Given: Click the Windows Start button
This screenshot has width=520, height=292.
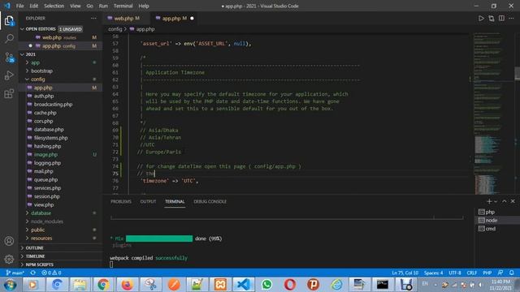Looking at the screenshot, I should pyautogui.click(x=10, y=285).
